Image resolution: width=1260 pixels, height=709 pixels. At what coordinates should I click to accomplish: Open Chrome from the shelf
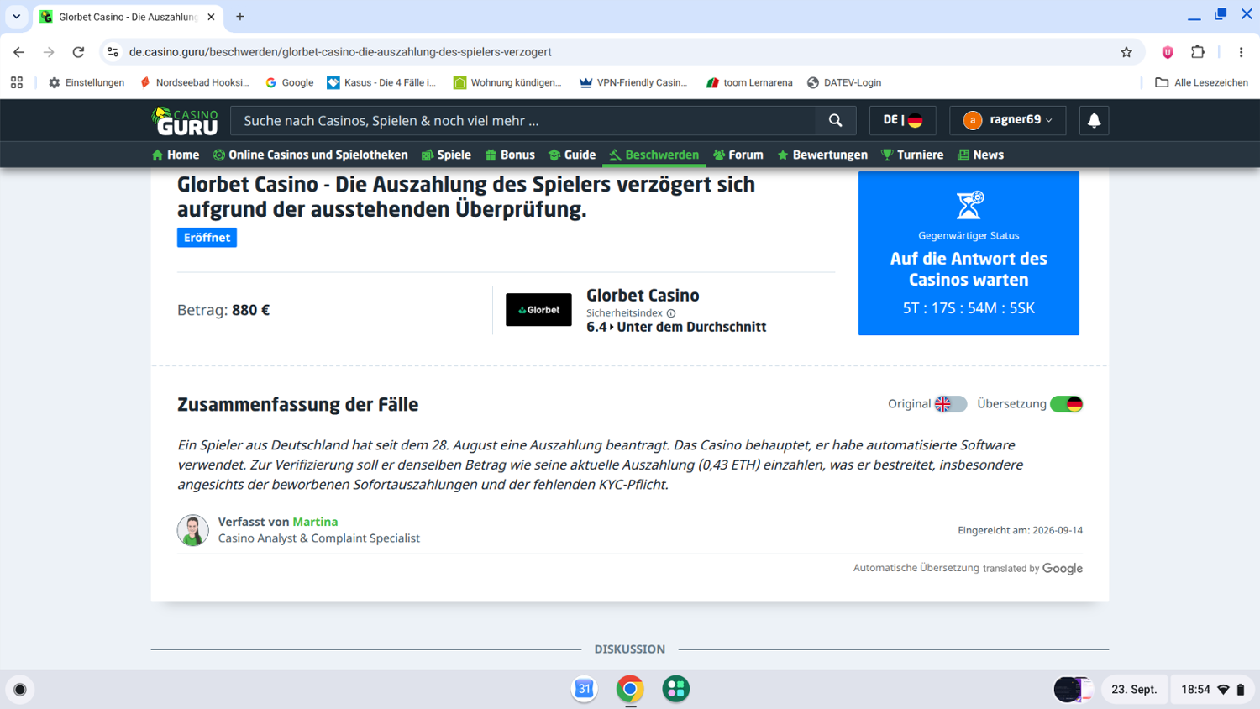click(x=630, y=689)
